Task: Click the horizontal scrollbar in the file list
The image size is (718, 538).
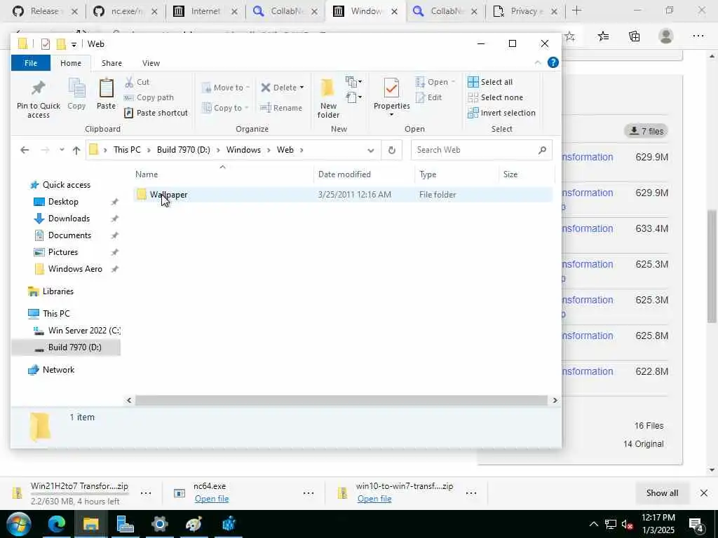Action: tap(341, 400)
